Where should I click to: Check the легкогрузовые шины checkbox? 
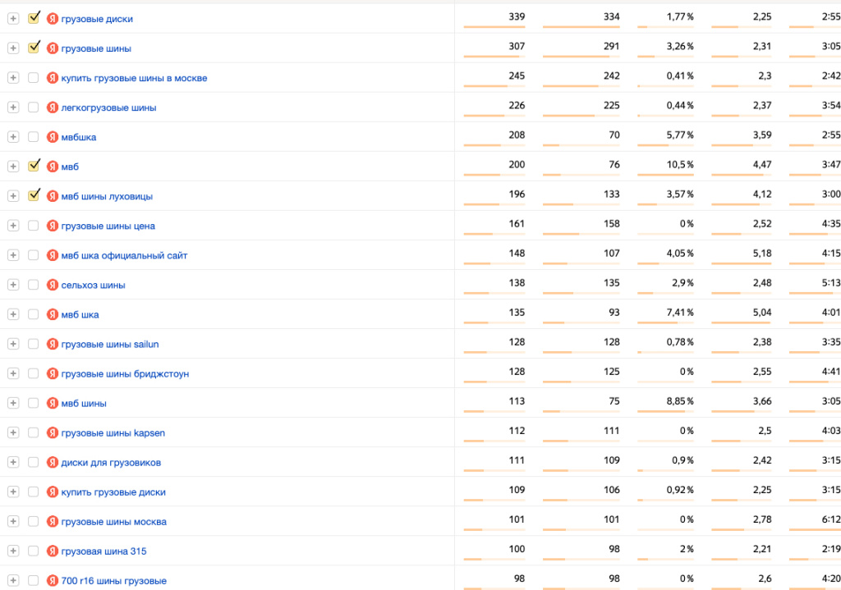pos(33,107)
